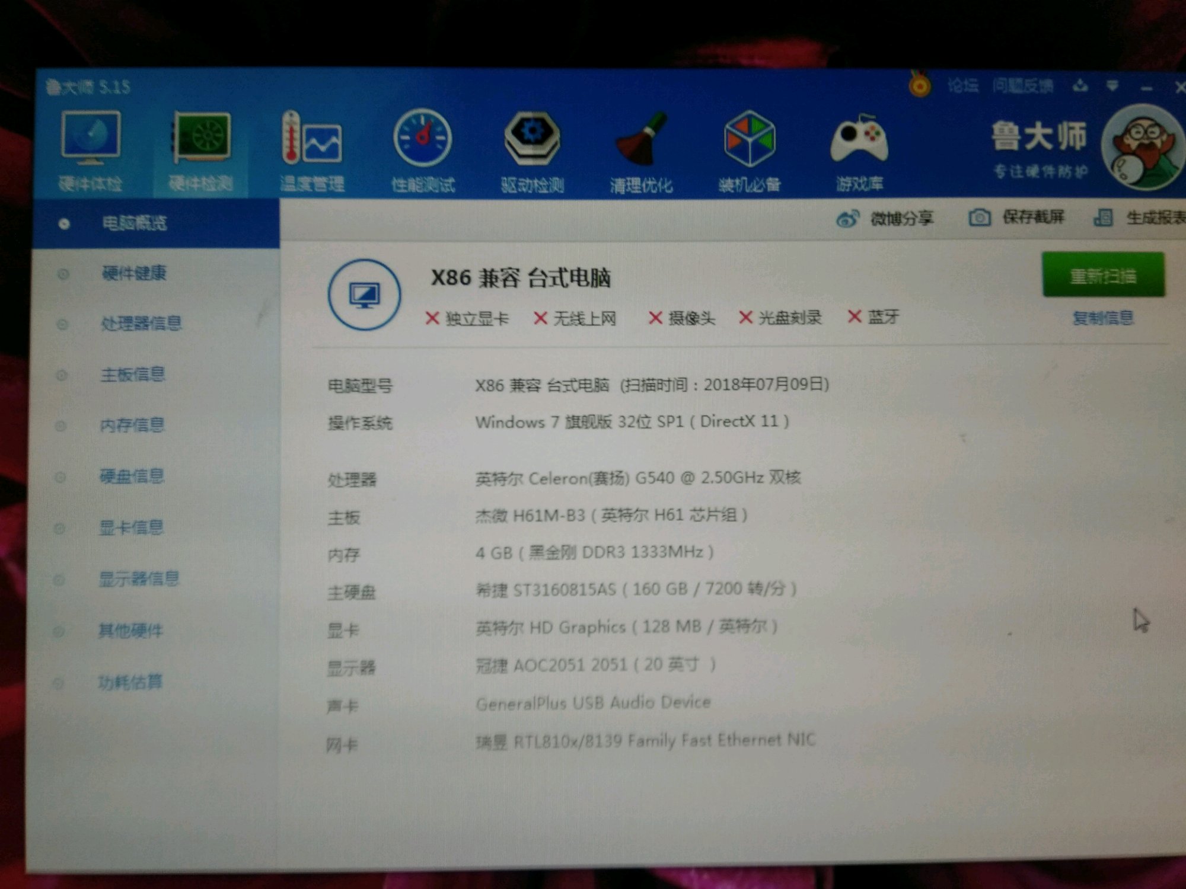Screen dimensions: 1186x889
Task: Select 硬件健康 in sidebar
Action: pyautogui.click(x=134, y=273)
